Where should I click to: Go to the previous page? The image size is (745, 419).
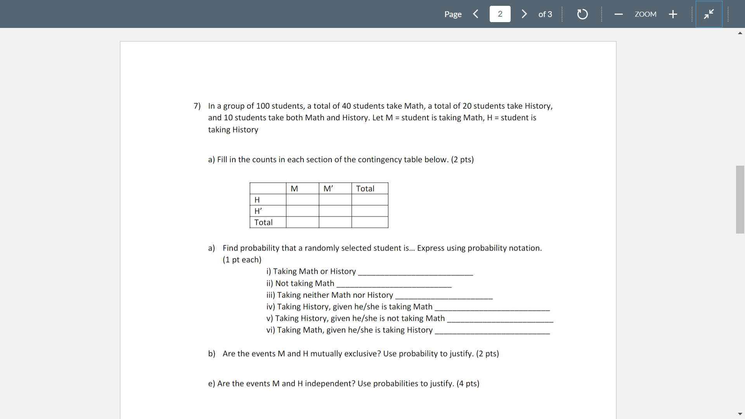pyautogui.click(x=475, y=14)
